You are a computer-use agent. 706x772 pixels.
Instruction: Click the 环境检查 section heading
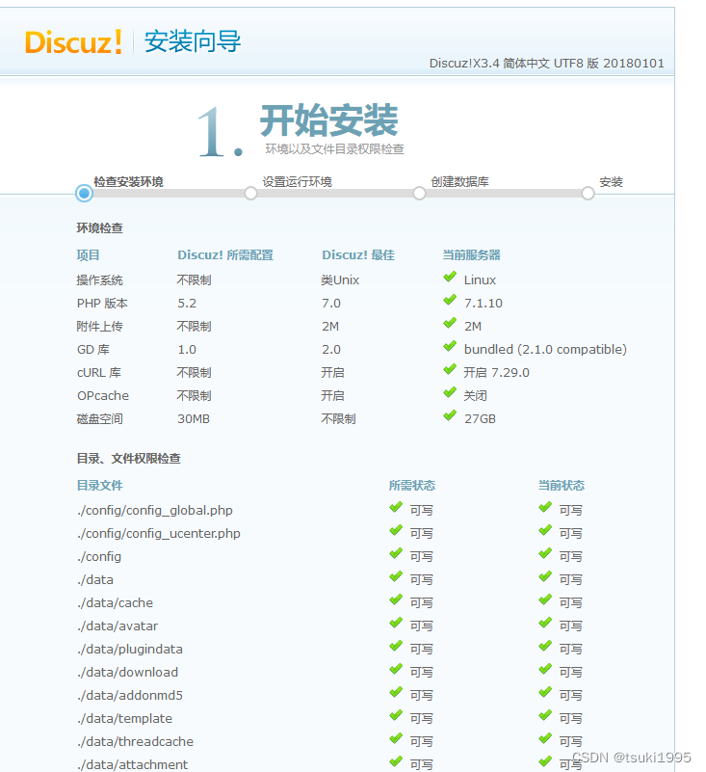100,228
